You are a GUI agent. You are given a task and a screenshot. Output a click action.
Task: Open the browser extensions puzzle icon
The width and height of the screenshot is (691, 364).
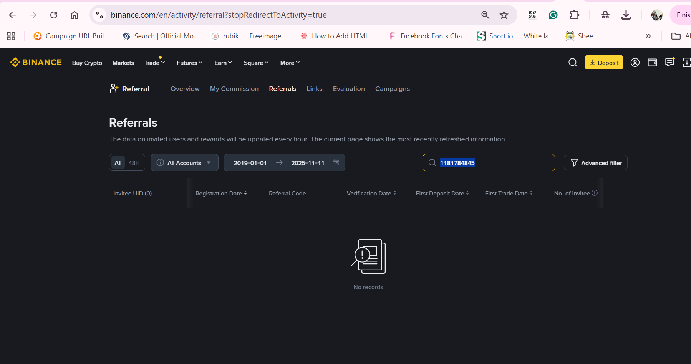pos(574,15)
